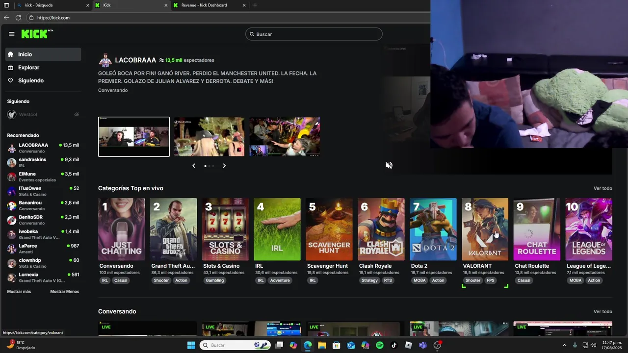The image size is (628, 353).
Task: Open Grand Theft Auto category card
Action: pyautogui.click(x=173, y=229)
